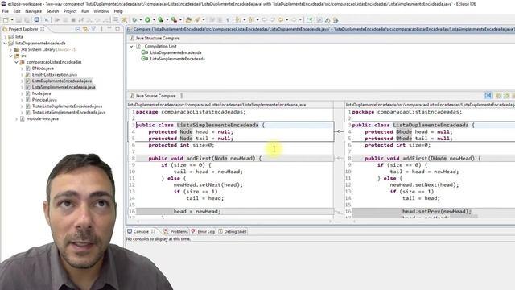Click the highlighted two-way compare toggle icon
The height and width of the screenshot is (290, 515).
488,96
